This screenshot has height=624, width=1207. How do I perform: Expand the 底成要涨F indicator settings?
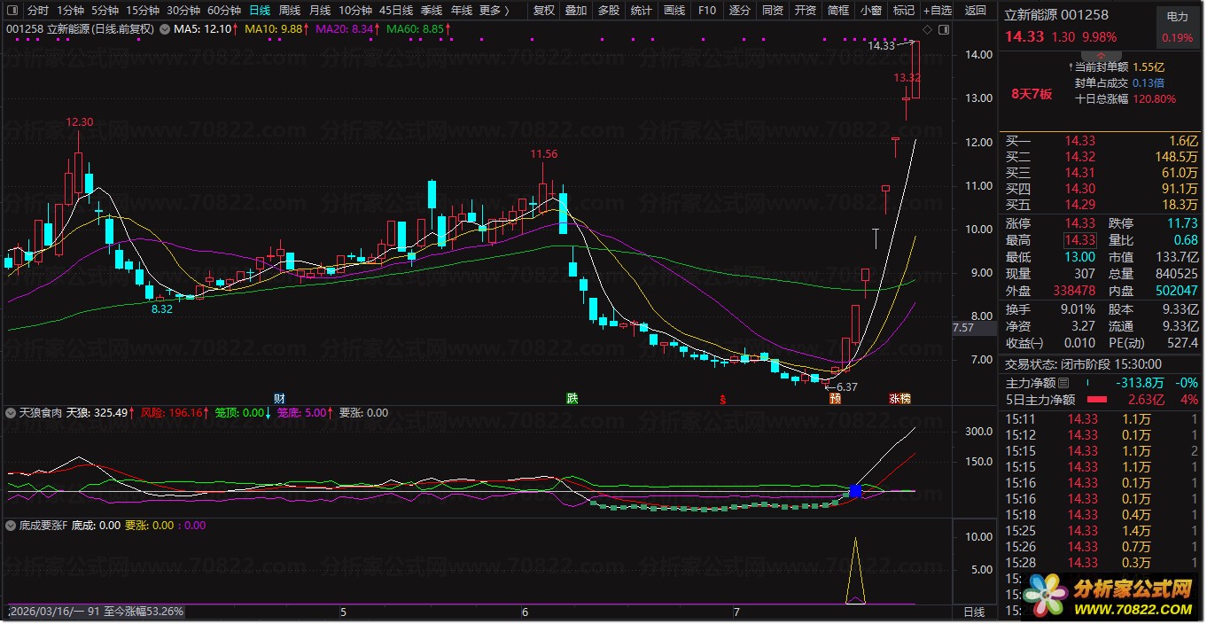pyautogui.click(x=11, y=526)
